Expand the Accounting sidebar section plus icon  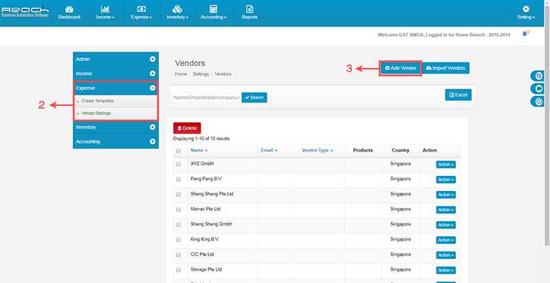click(x=153, y=141)
